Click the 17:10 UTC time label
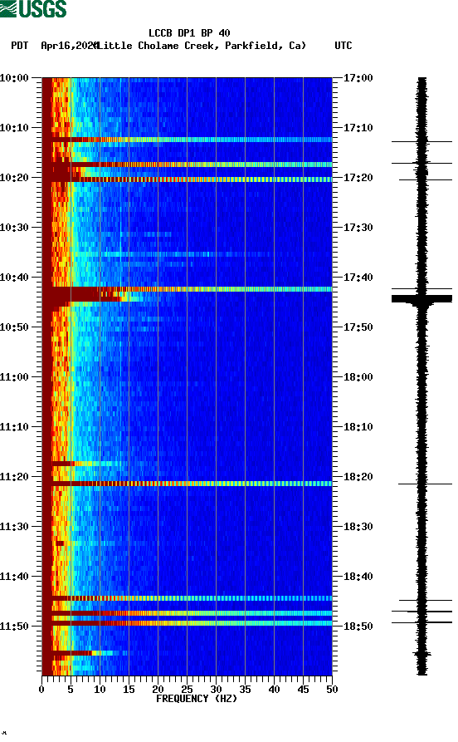This screenshot has width=458, height=742. pos(358,128)
